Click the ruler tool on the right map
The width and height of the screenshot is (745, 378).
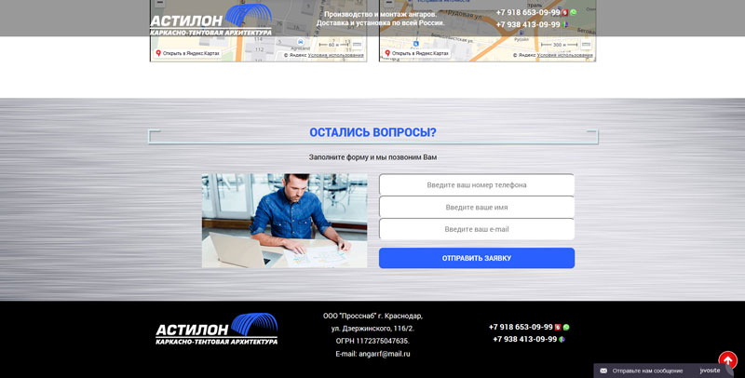coord(586,45)
